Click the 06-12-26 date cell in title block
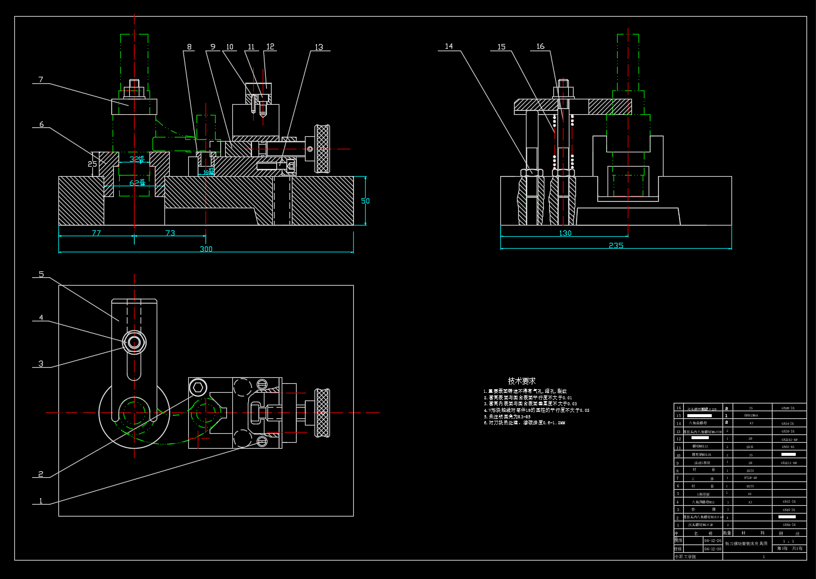The height and width of the screenshot is (579, 816). pos(712,541)
